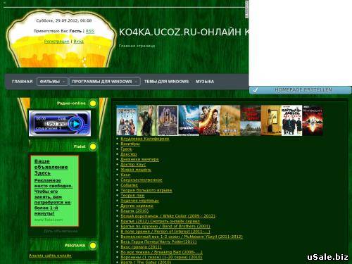
Task: Open Братья (2012) Смотреть онлайн сериал link
Action: [160, 221]
